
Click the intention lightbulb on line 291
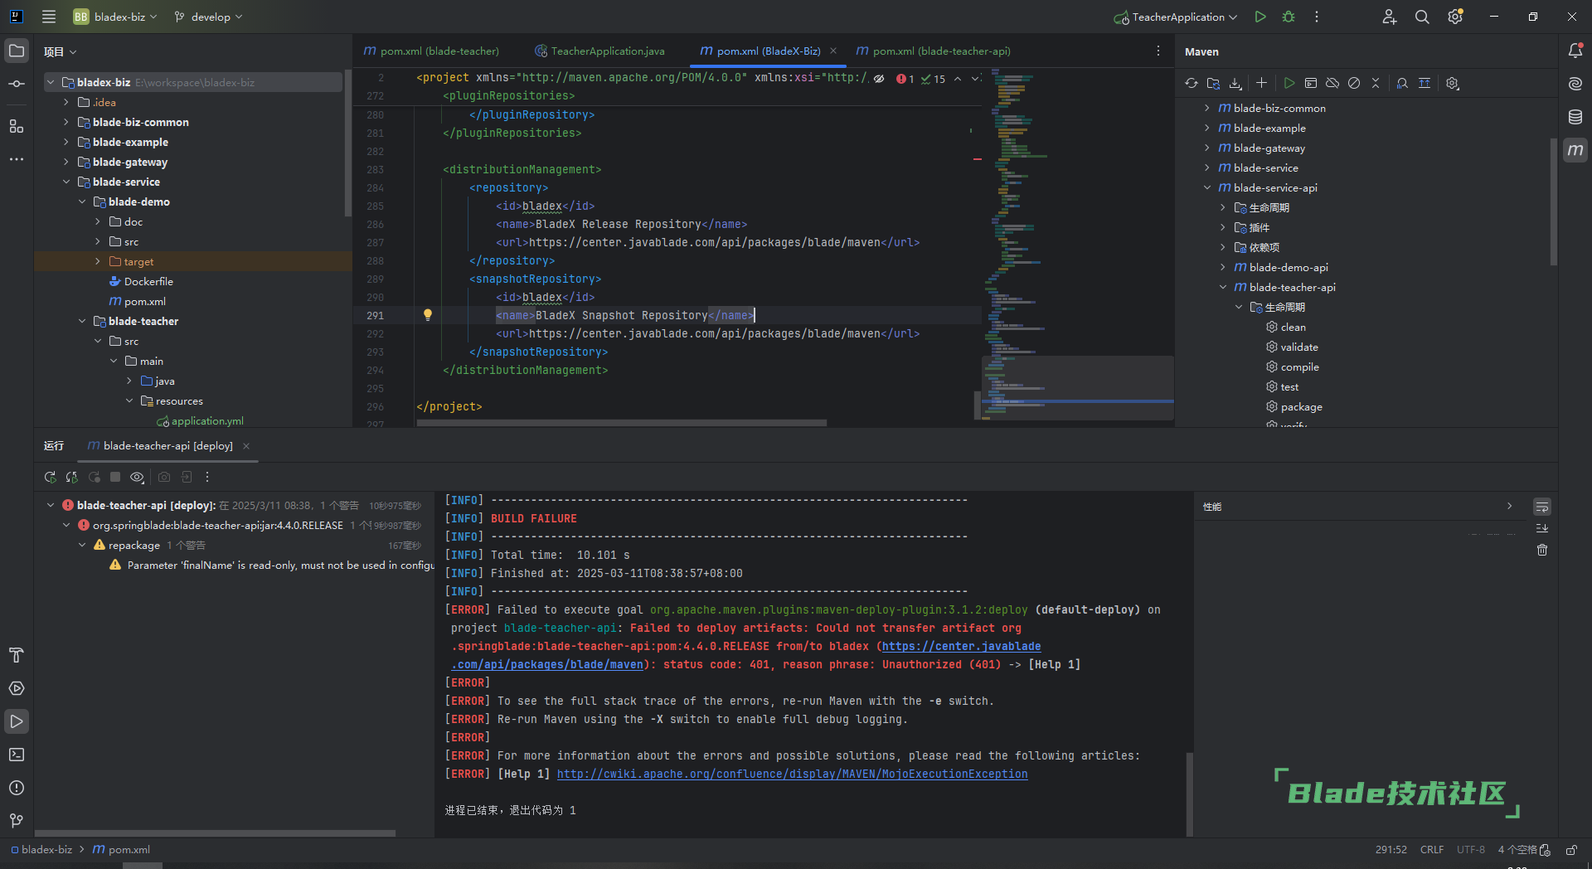click(x=428, y=315)
